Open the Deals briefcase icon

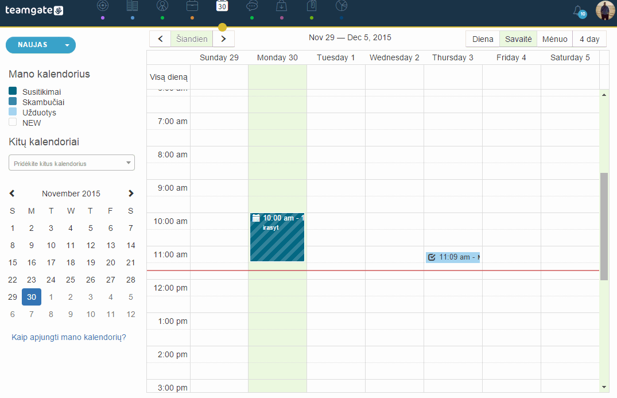192,6
